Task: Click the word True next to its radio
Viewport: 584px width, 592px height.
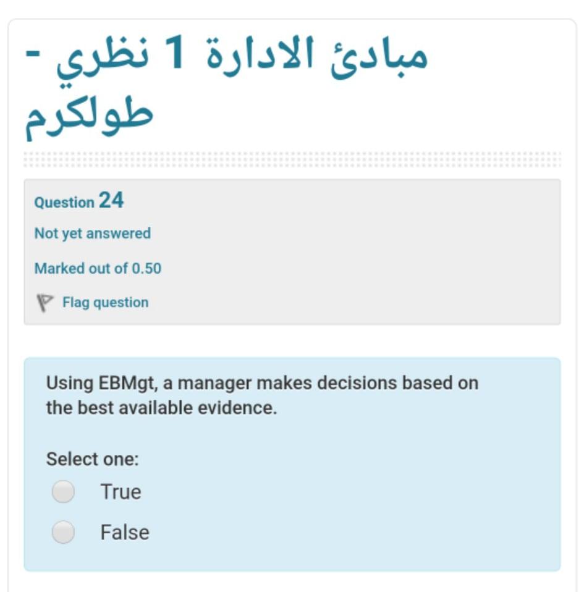Action: [x=121, y=491]
